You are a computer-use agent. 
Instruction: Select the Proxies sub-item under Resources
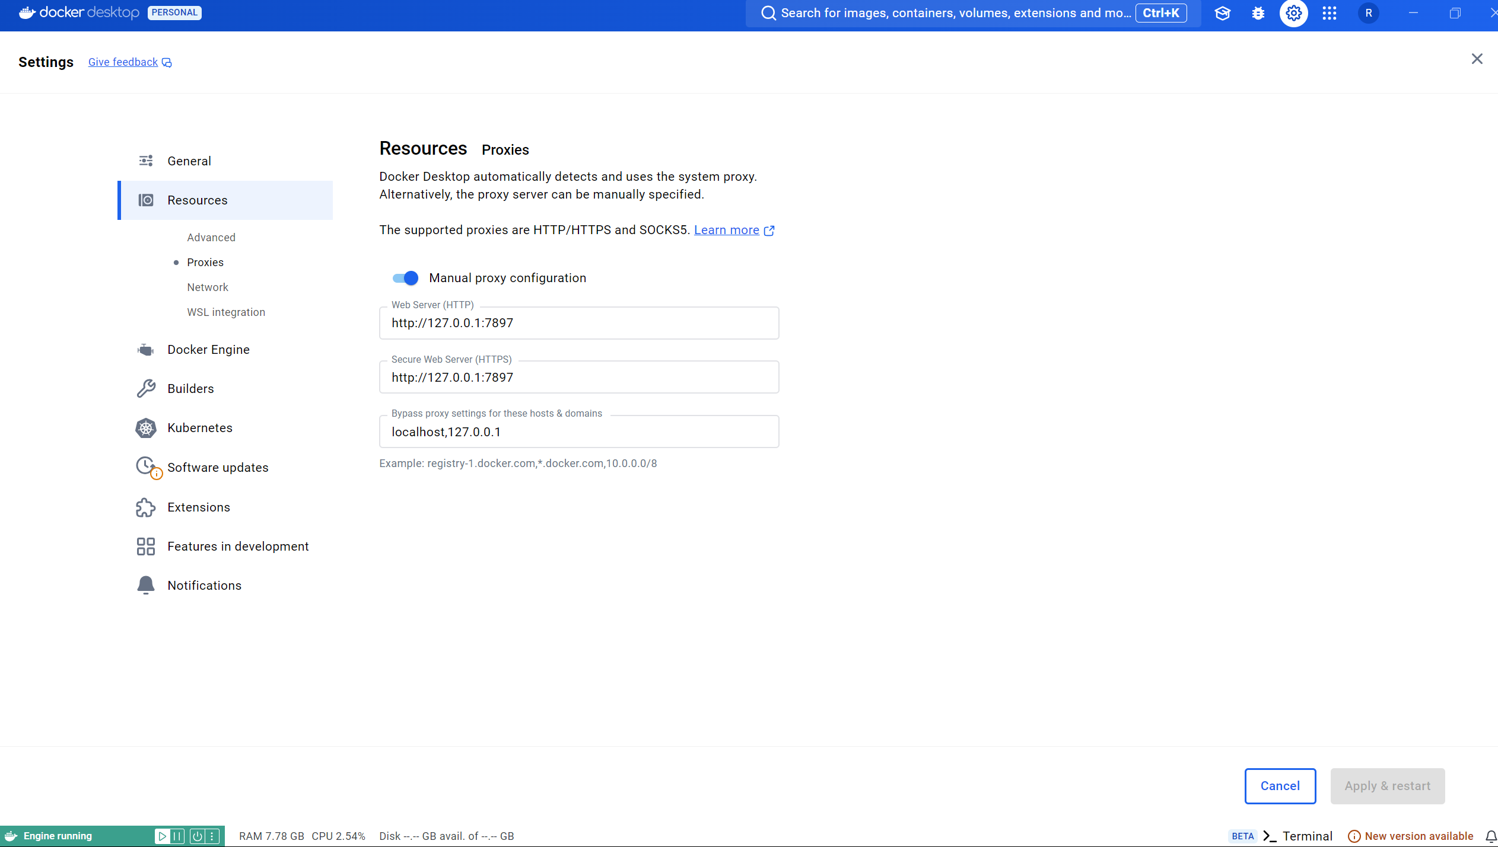pyautogui.click(x=205, y=263)
